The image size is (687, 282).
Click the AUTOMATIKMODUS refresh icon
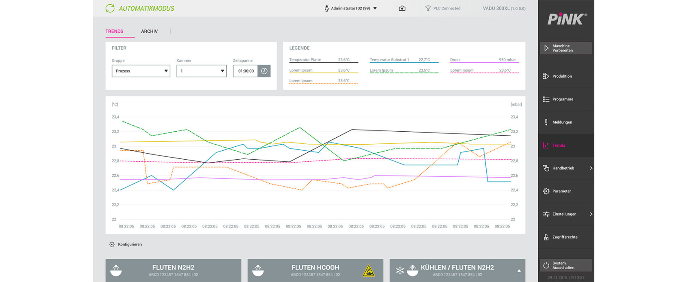tap(110, 8)
